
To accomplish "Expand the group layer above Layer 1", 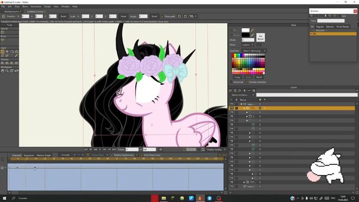I will coord(244,182).
